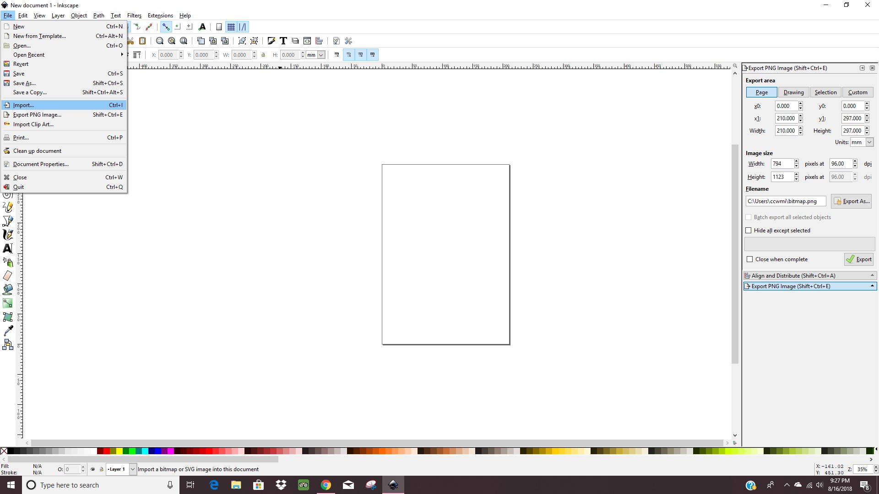Click the export Filename input field
This screenshot has height=494, width=879.
tap(786, 201)
